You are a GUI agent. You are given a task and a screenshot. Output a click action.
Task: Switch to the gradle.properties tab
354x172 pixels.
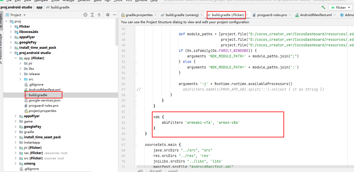[x=139, y=15]
